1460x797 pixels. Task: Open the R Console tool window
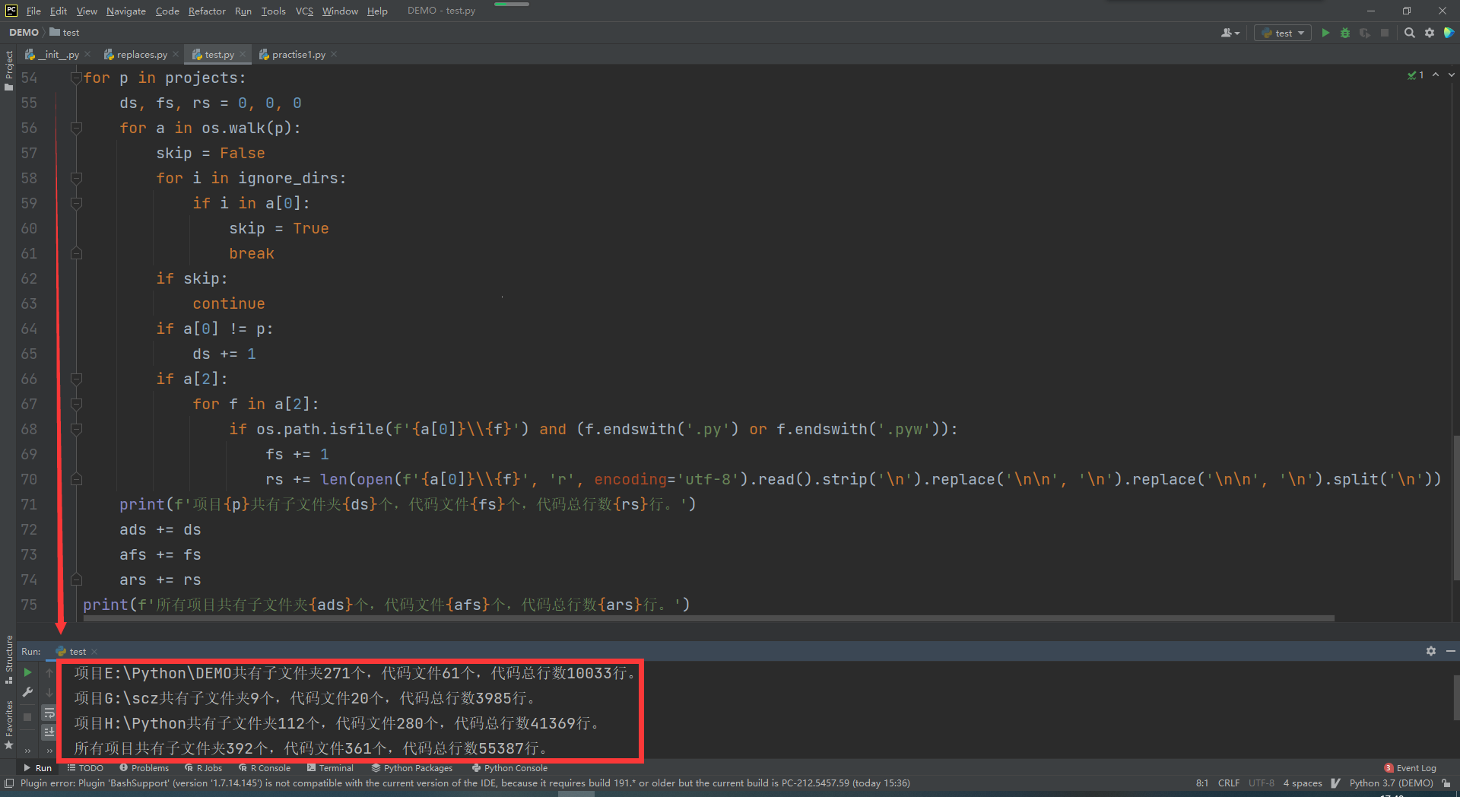coord(264,768)
